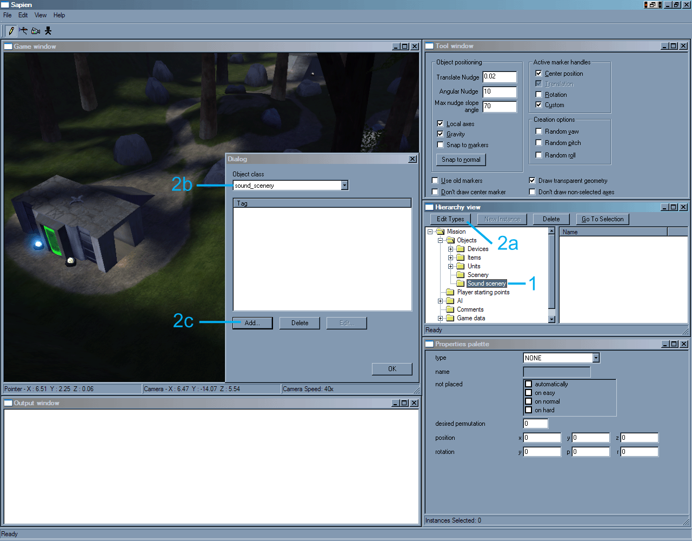This screenshot has width=692, height=541.
Task: Click the hierarchy tree scrollbar down arrow
Action: (551, 319)
